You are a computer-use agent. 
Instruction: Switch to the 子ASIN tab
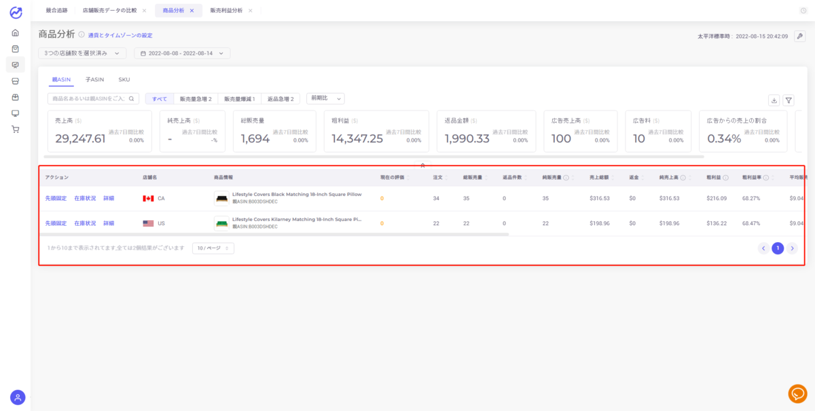coord(94,79)
